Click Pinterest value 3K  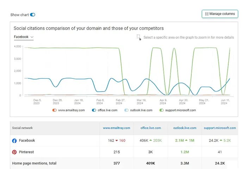150,152
